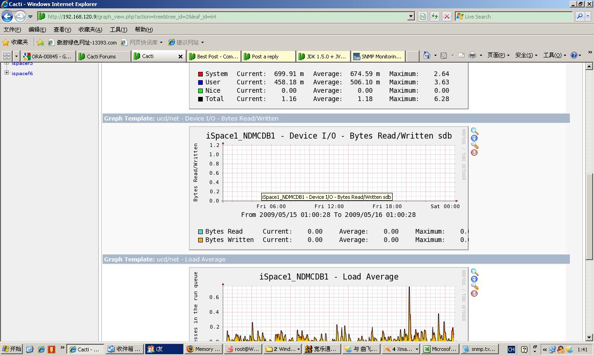This screenshot has width=594, height=356.
Task: Open search provider dropdown arrow
Action: point(588,16)
